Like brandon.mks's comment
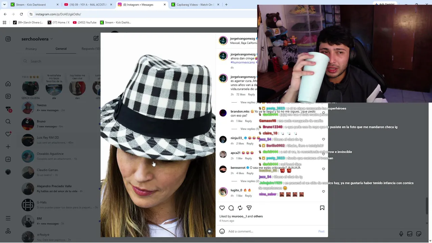 click(x=323, y=113)
